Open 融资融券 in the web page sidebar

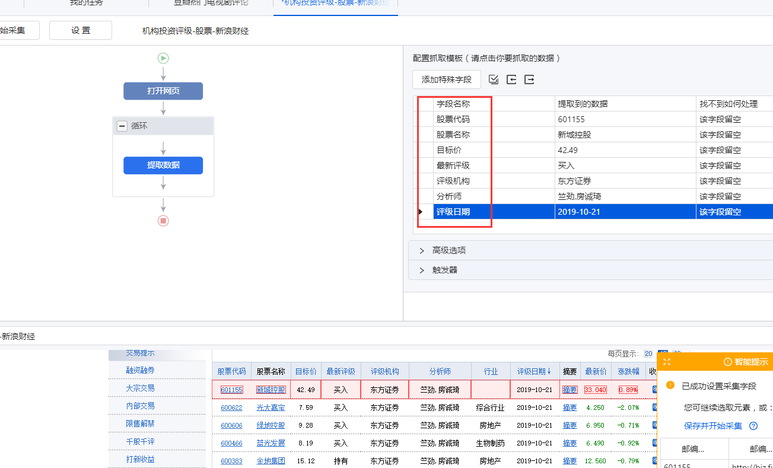pos(140,370)
